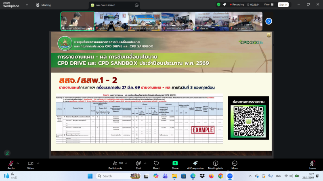
Task: Show next participants with right arrow
Action: pos(268,21)
